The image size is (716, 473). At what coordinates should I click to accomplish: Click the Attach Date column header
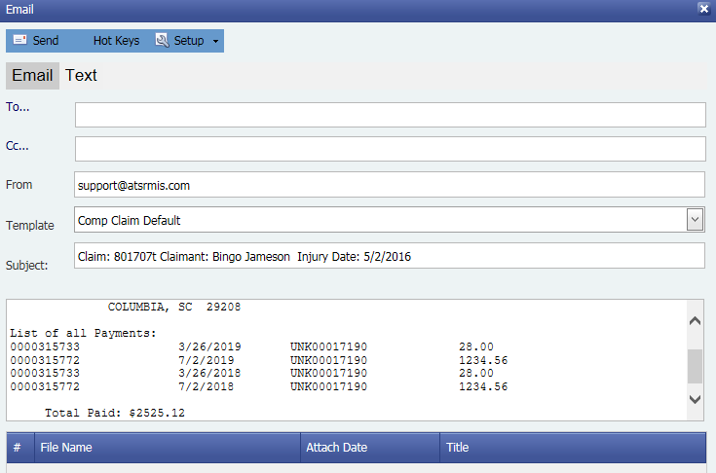(336, 448)
